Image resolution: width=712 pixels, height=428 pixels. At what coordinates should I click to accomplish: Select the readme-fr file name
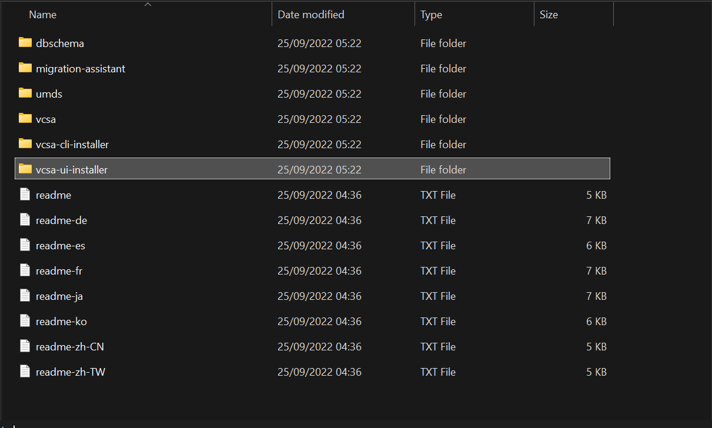point(59,271)
